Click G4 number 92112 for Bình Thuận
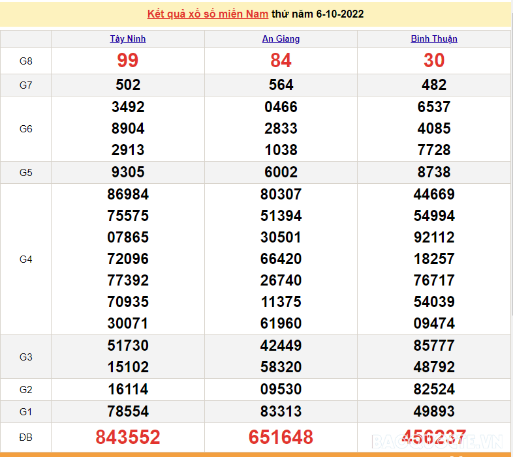 (434, 237)
